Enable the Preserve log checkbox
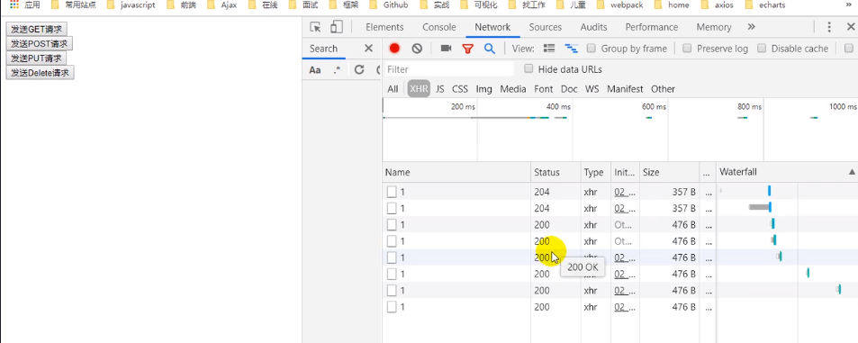 coord(687,48)
